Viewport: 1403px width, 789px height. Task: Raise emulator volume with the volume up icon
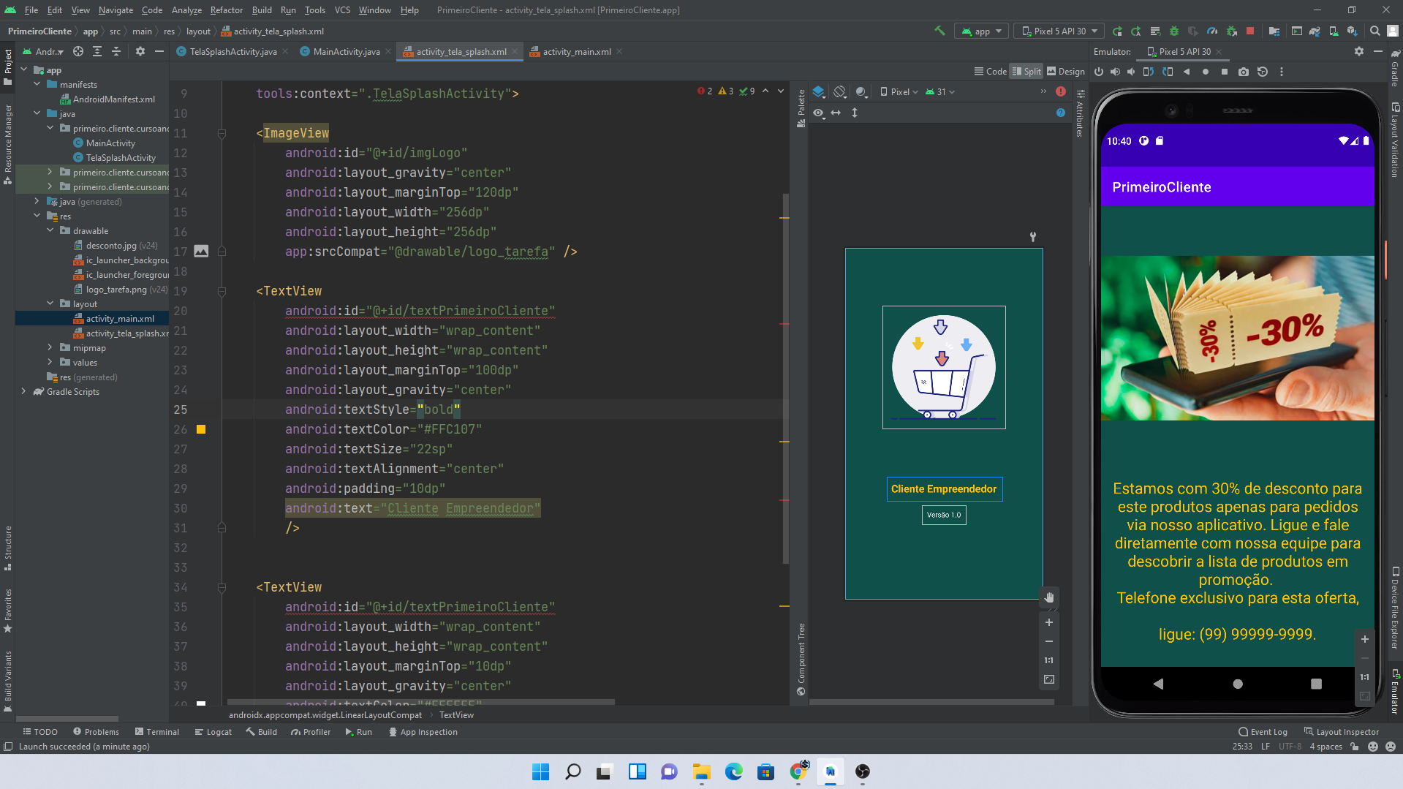1115,72
